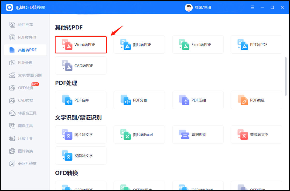Open 翻译工具 in the sidebar

tap(25, 126)
